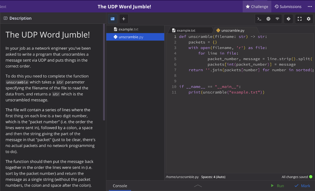Create a new file with the plus icon
This screenshot has height=191, width=315.
click(124, 19)
